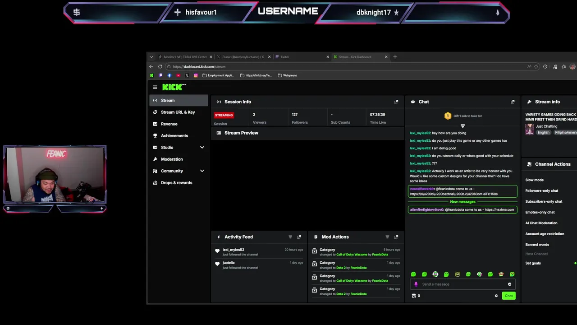The image size is (577, 325).
Task: Open Activity Feed filter options
Action: (x=290, y=237)
